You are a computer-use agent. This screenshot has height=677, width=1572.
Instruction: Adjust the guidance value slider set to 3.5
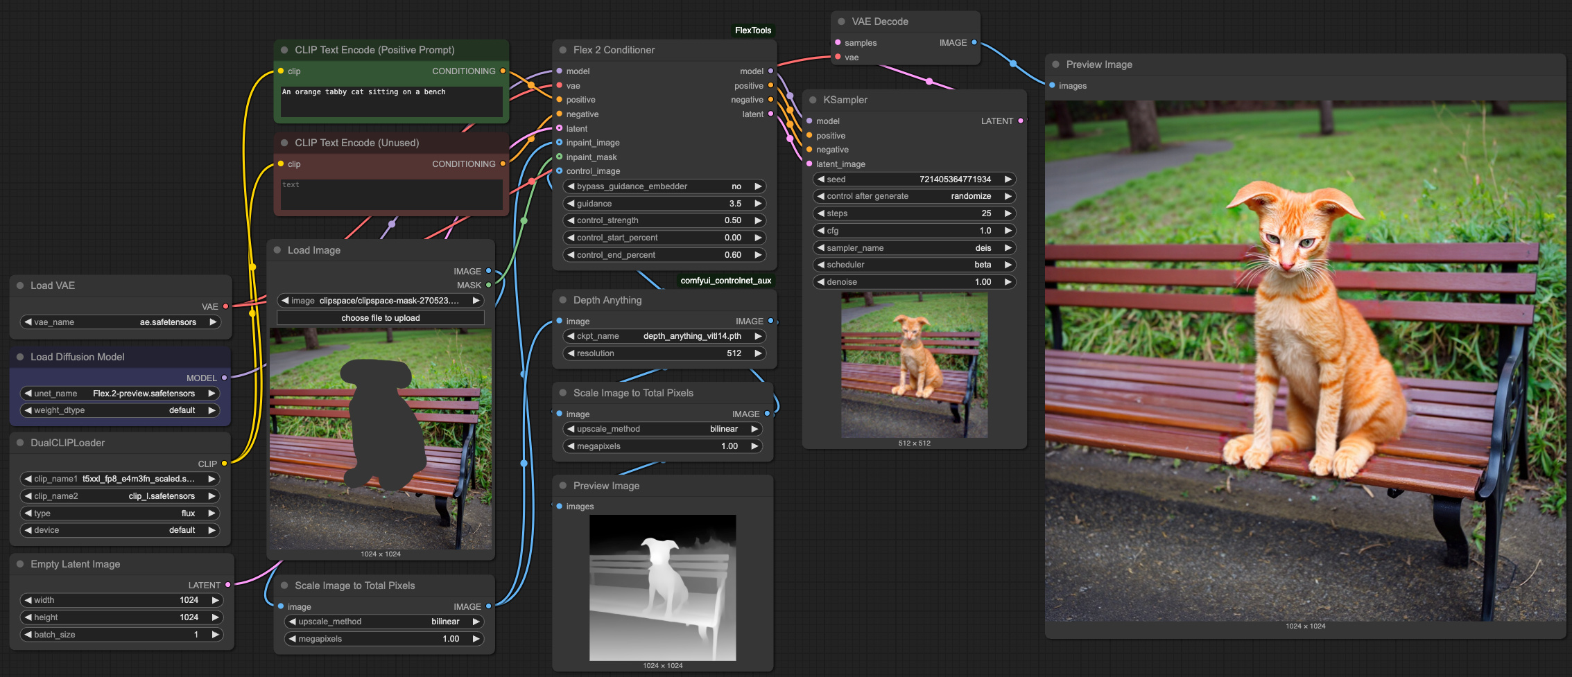point(664,203)
